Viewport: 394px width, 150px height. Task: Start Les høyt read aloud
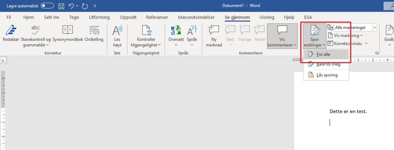coord(117,36)
